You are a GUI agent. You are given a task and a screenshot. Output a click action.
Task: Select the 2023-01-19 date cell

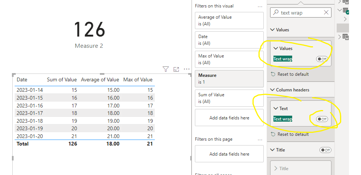click(30, 128)
